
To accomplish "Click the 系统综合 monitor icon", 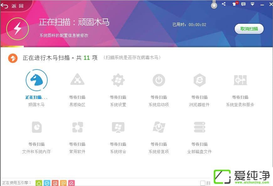I will pos(118,127).
